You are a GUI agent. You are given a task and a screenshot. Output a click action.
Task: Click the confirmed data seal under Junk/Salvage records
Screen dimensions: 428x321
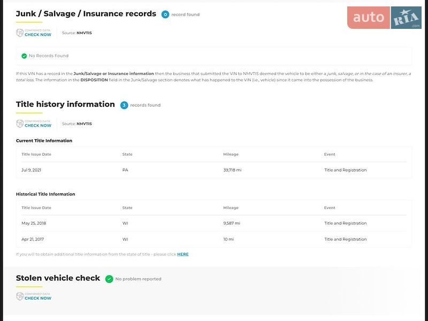[20, 33]
